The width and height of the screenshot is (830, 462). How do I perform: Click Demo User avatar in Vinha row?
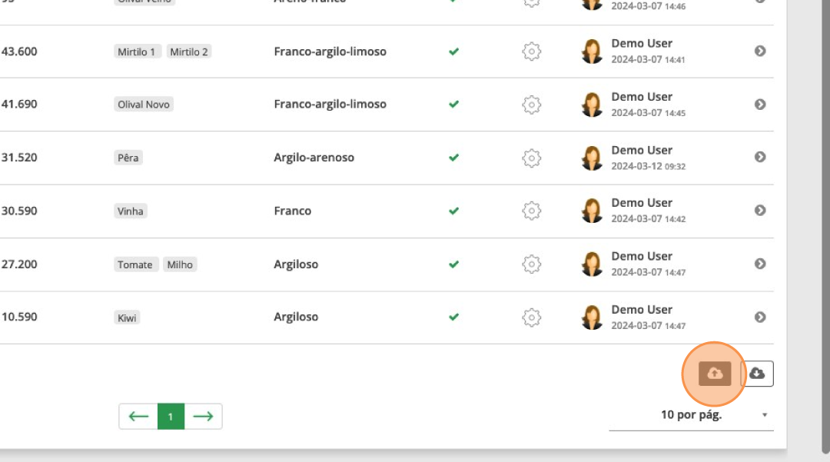592,211
